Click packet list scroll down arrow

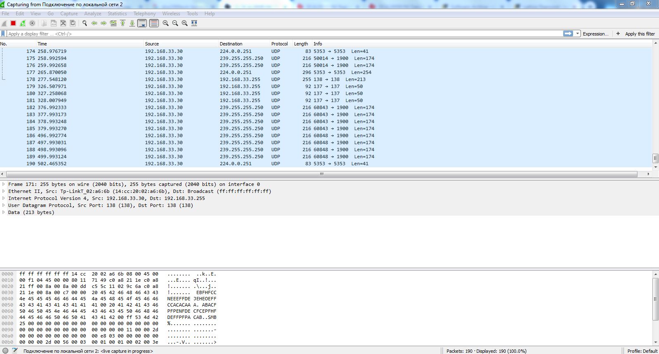coord(655,167)
